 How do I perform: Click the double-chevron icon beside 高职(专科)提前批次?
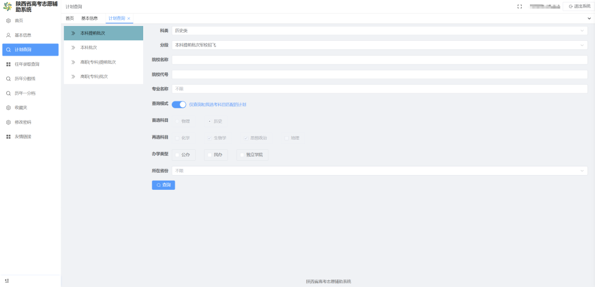73,62
